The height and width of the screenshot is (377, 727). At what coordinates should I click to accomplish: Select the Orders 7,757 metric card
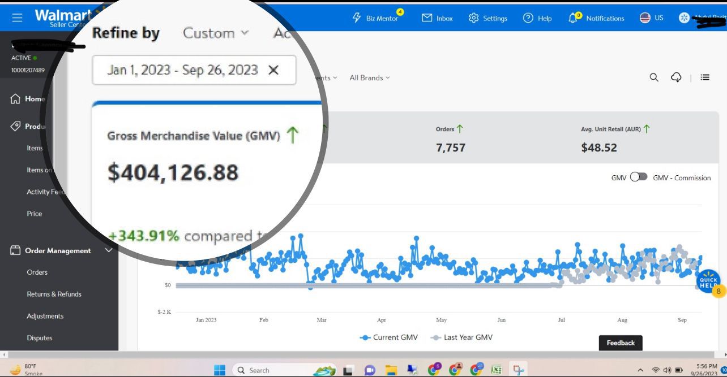451,139
